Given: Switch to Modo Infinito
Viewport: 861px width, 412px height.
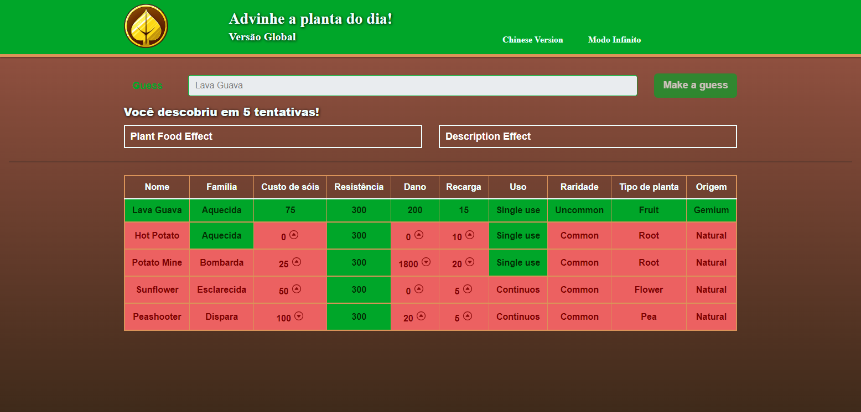Looking at the screenshot, I should point(614,40).
